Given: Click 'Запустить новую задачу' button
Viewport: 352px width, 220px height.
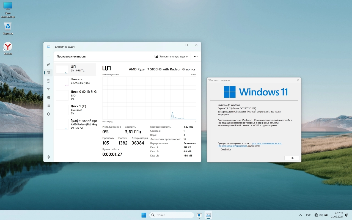Looking at the screenshot, I should 171,56.
